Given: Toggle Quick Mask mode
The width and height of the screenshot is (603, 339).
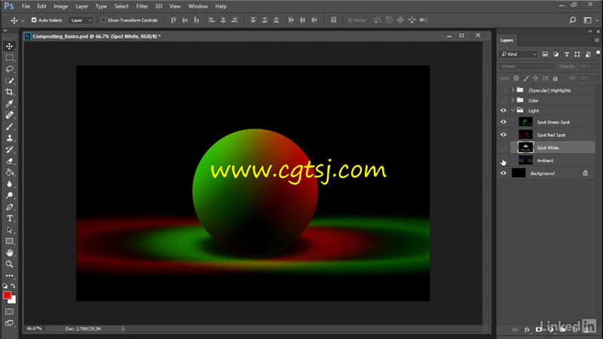Looking at the screenshot, I should 10,311.
